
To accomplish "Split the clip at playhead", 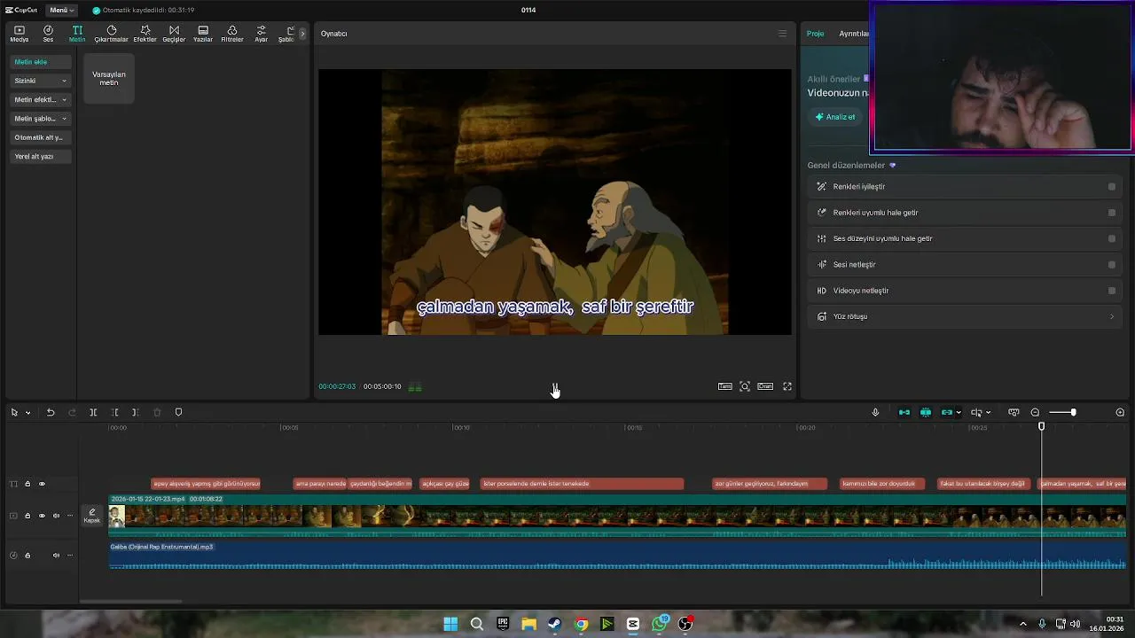I will click(93, 412).
